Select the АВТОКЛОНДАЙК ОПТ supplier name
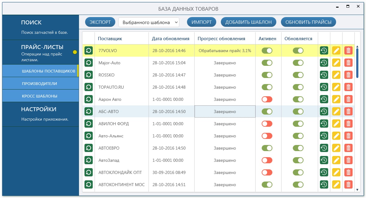 (120, 172)
